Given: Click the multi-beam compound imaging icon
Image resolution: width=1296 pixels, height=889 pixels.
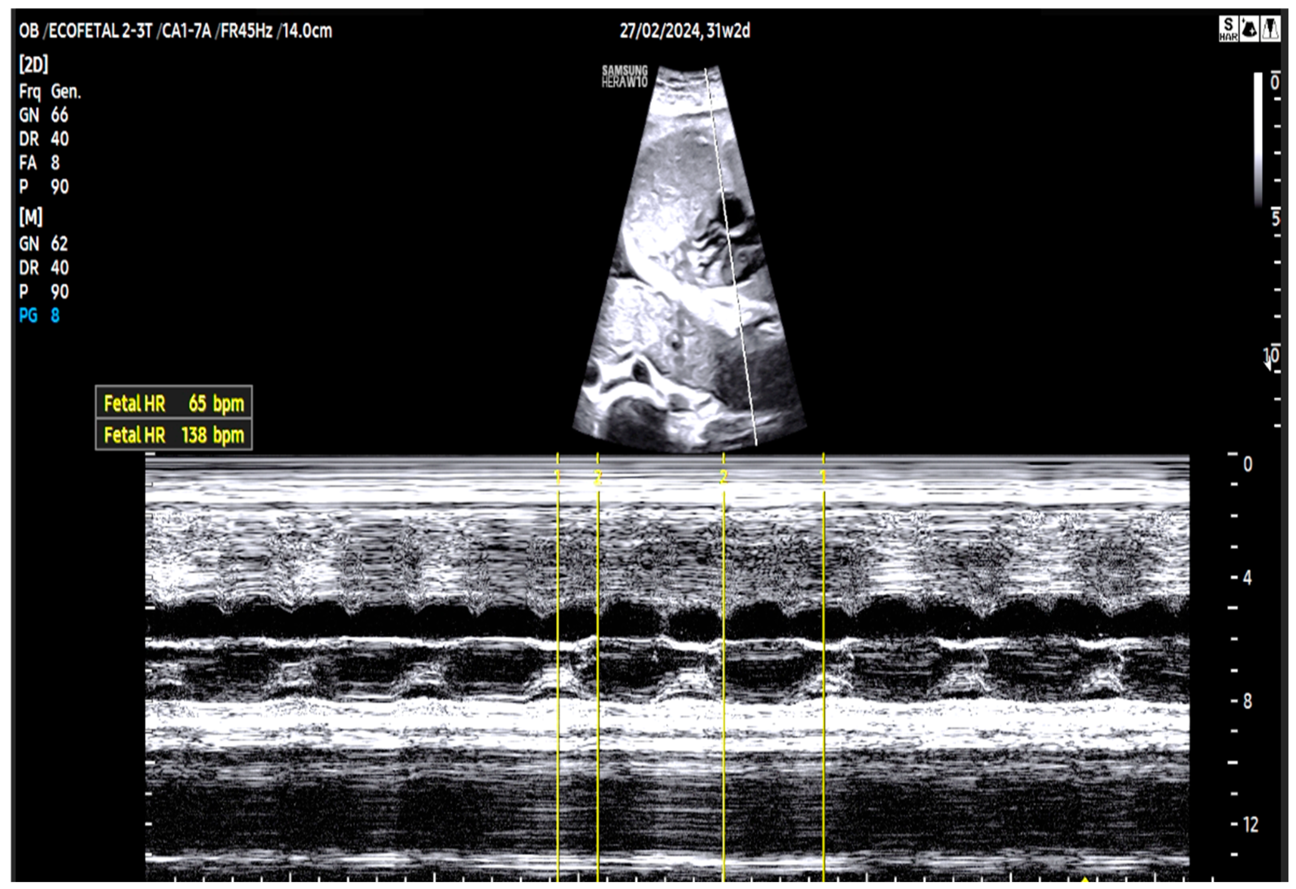Looking at the screenshot, I should point(1270,29).
